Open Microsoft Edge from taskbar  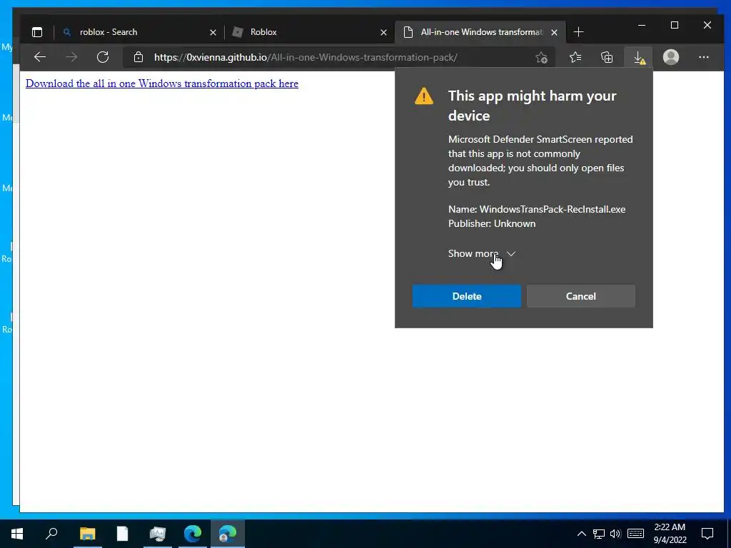tap(193, 534)
